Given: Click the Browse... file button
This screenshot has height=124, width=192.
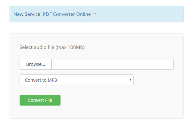Looking at the screenshot, I should click(x=36, y=64).
